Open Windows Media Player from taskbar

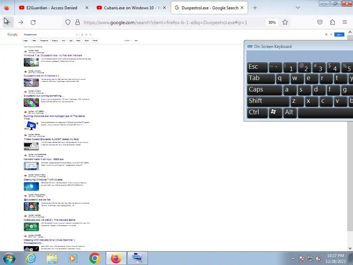73,258
